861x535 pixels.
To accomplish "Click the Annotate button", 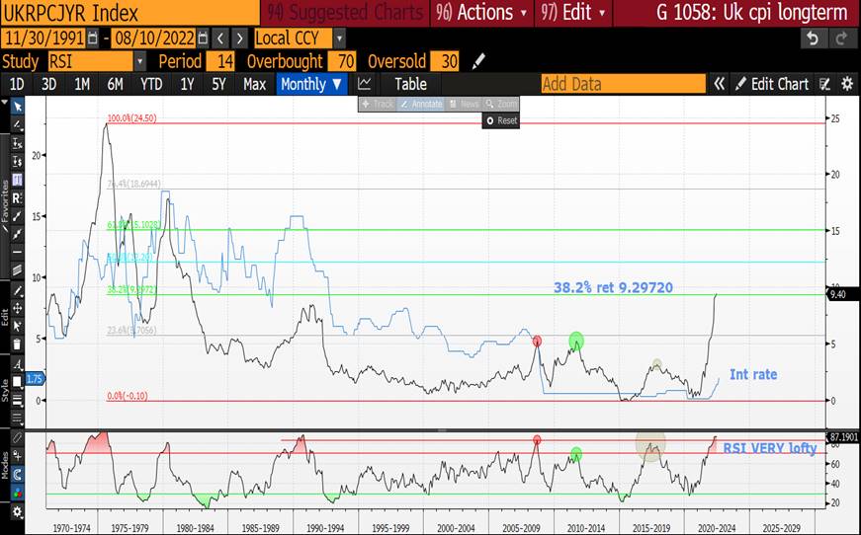I will pos(421,104).
